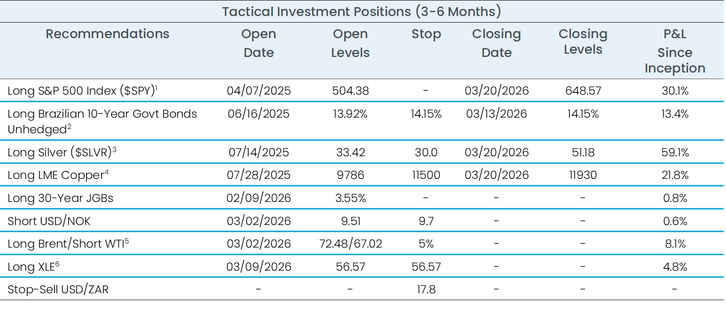Click the 03/13/2026 closing date cell

(497, 113)
